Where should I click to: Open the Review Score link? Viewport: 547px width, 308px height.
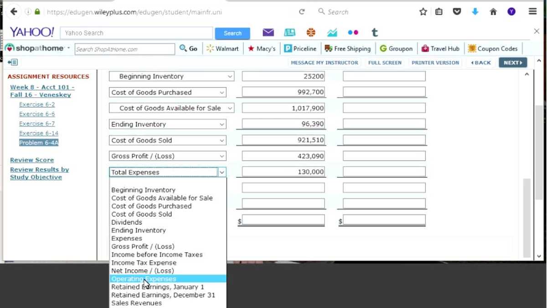click(x=32, y=160)
